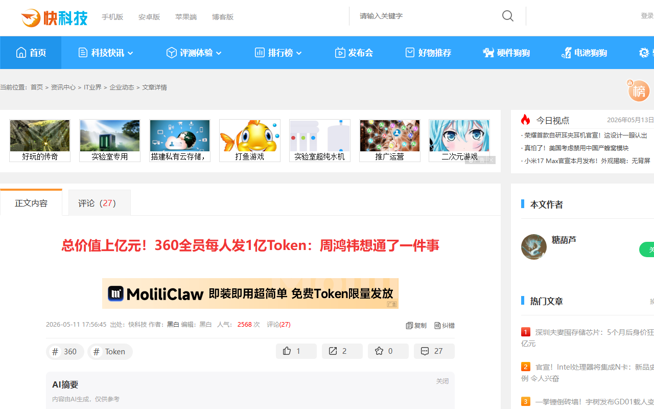
Task: Click 资讯中心 in the breadcrumb
Action: point(63,87)
